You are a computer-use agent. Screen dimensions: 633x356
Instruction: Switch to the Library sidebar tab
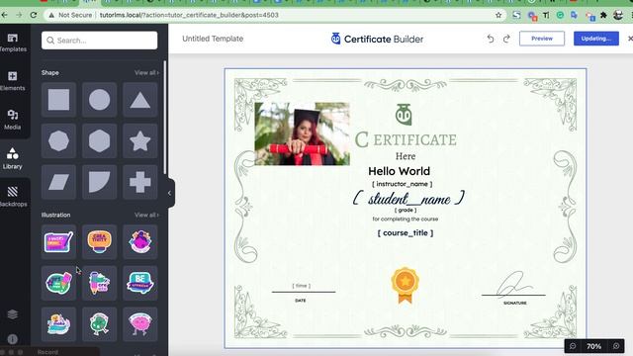pyautogui.click(x=13, y=158)
